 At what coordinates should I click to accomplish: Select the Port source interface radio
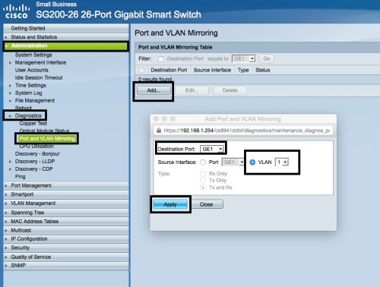point(203,162)
